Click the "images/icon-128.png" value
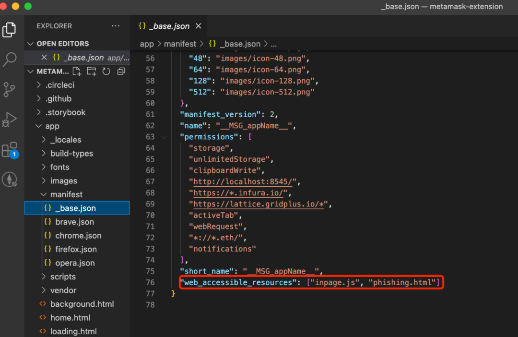 tap(267, 81)
